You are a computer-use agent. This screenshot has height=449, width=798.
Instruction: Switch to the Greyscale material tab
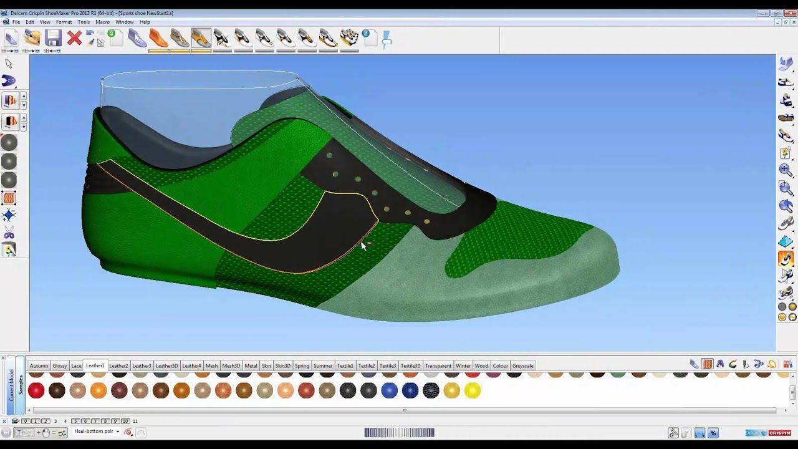[522, 366]
